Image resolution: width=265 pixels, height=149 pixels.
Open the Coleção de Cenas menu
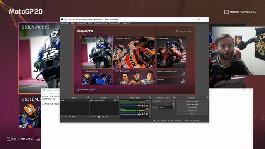coord(100,23)
